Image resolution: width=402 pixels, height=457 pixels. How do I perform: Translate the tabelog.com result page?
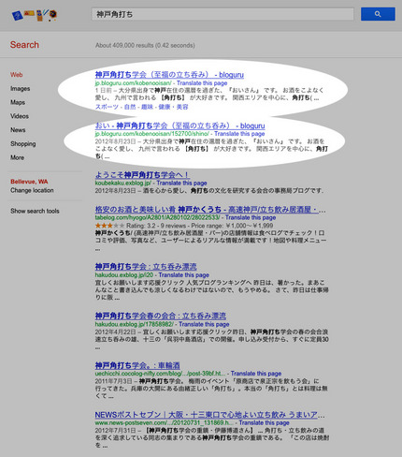251,217
